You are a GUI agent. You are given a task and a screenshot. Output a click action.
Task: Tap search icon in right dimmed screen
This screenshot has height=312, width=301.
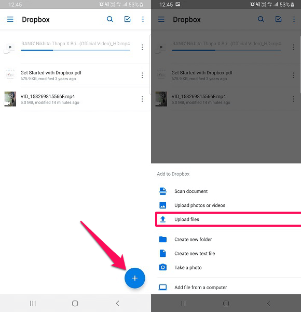pyautogui.click(x=261, y=19)
